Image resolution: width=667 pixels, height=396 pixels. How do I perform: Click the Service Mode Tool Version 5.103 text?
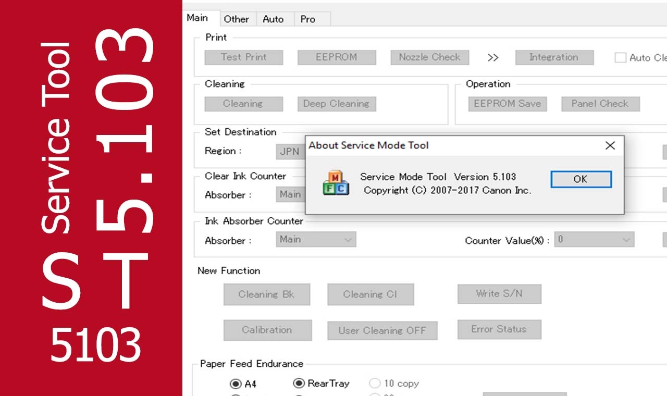[x=438, y=177]
